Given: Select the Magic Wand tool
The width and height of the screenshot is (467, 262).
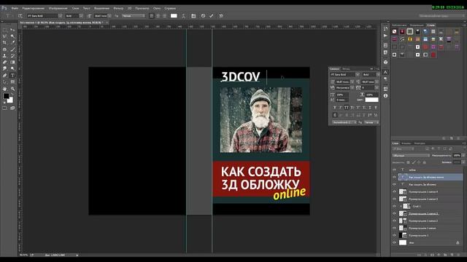Looking at the screenshot, I should 12,36.
